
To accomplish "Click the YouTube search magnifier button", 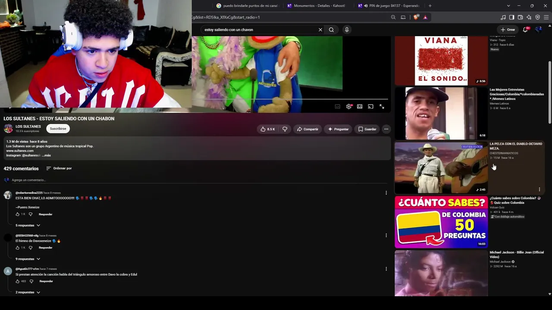I will [331, 30].
